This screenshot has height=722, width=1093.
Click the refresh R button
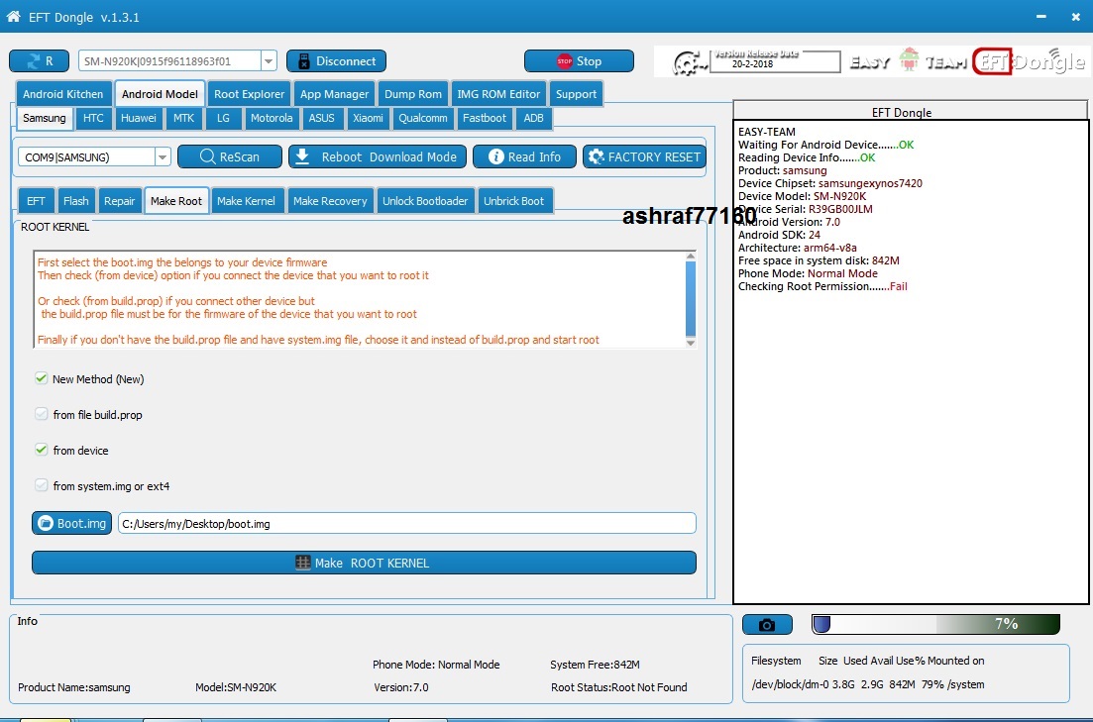(x=39, y=61)
